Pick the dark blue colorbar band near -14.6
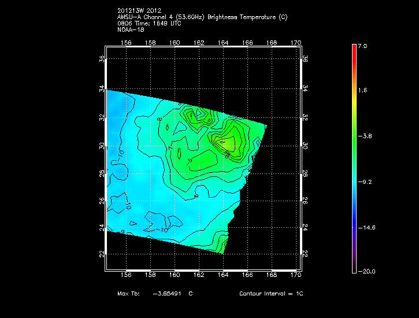Screen dimensions: 419x318 [x=354, y=228]
